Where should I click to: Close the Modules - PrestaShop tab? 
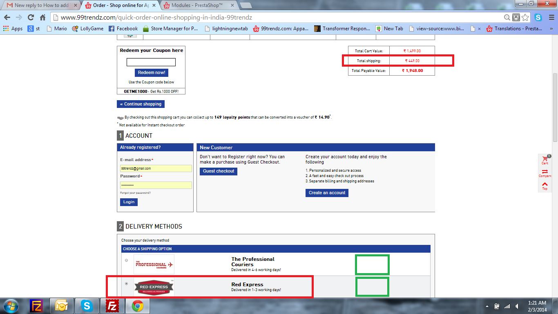coord(232,5)
